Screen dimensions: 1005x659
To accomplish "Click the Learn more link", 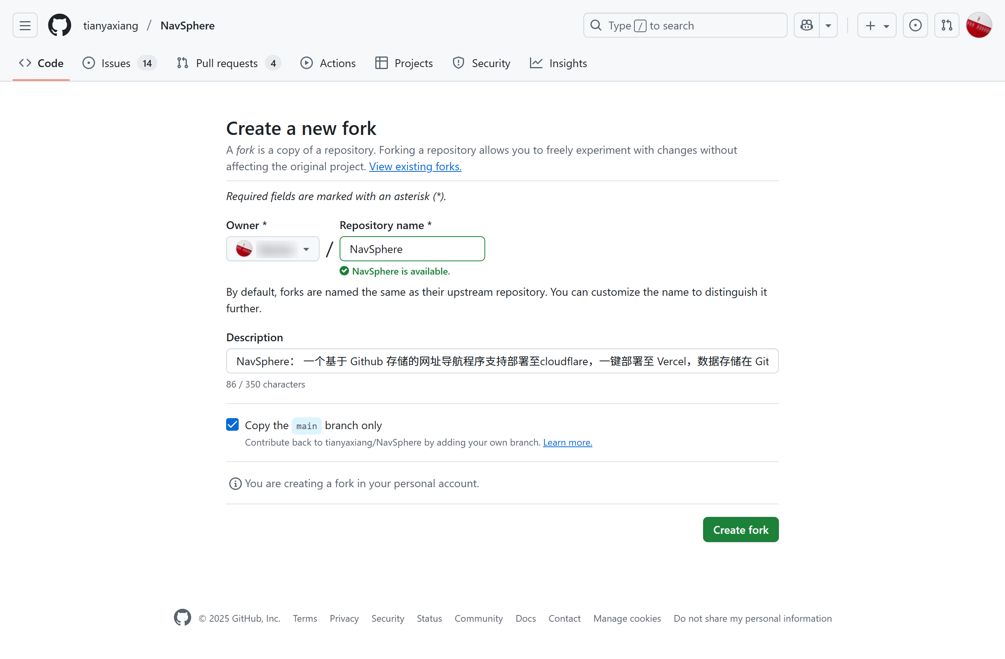I will coord(567,442).
